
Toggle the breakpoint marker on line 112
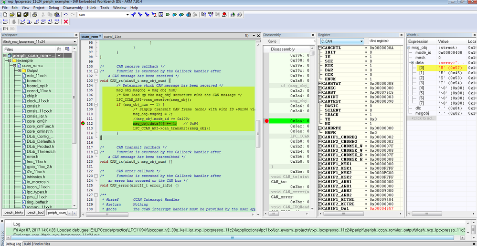click(x=83, y=123)
